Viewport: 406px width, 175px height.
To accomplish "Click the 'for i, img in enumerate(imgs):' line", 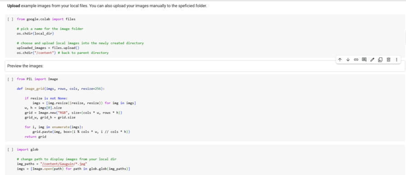I will [54, 127].
